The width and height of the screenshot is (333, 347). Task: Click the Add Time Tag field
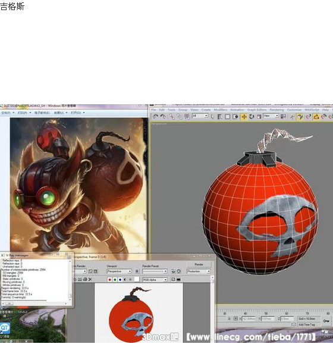point(309,324)
